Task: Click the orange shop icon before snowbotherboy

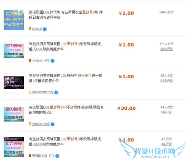Action: point(30,92)
